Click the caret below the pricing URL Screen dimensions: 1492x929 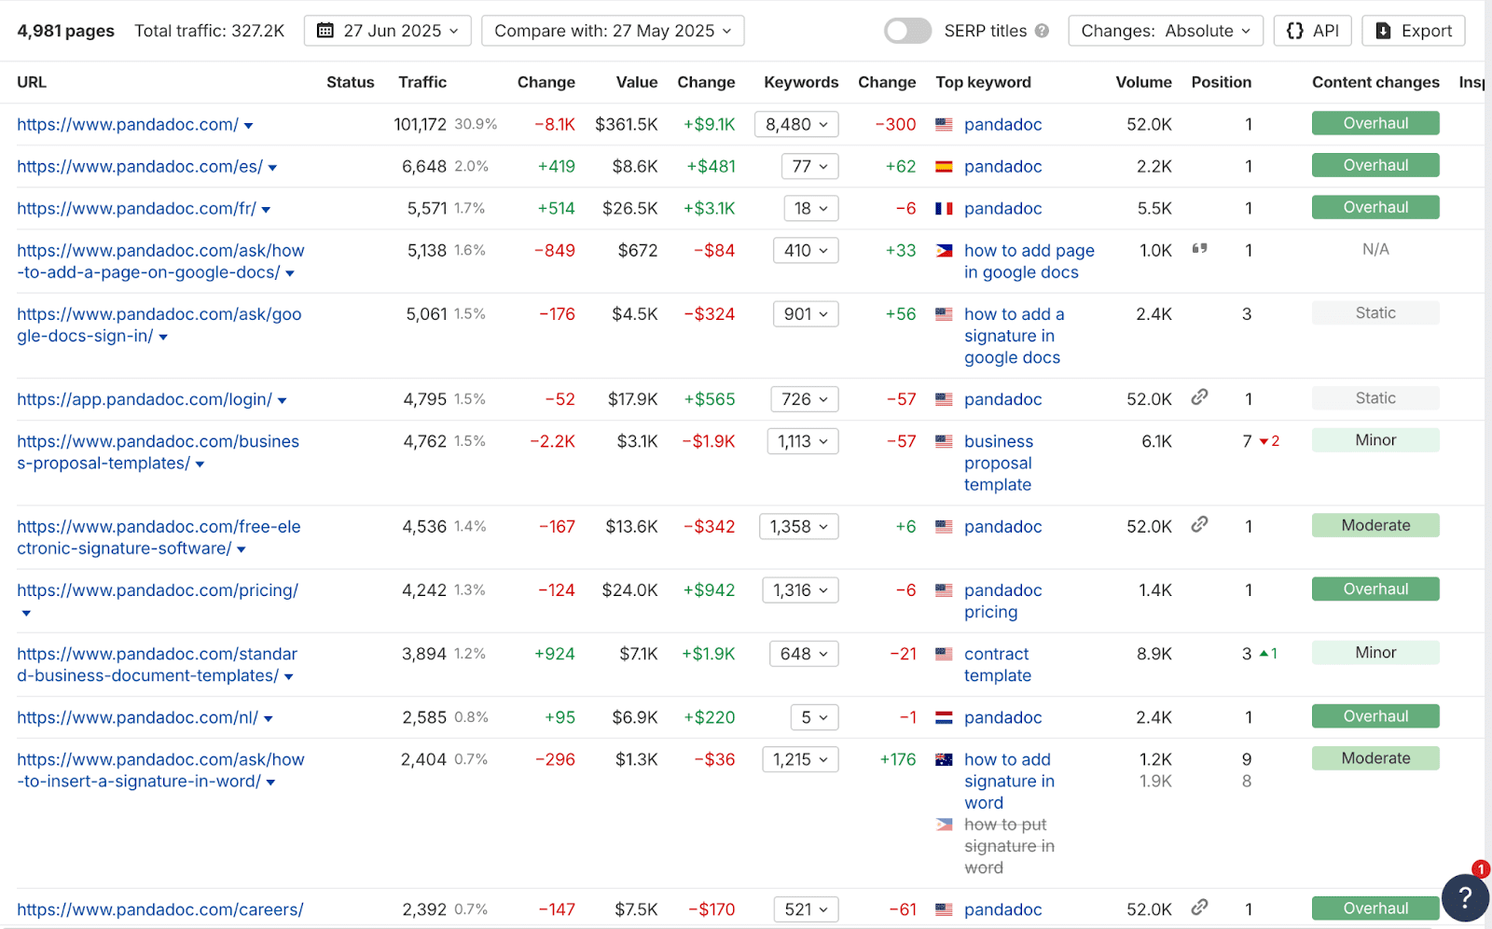click(x=26, y=614)
